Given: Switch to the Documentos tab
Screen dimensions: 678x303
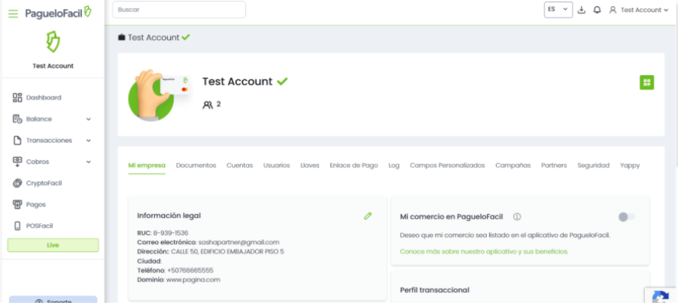Looking at the screenshot, I should tap(196, 165).
